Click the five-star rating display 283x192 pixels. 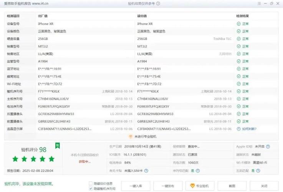click(x=33, y=159)
